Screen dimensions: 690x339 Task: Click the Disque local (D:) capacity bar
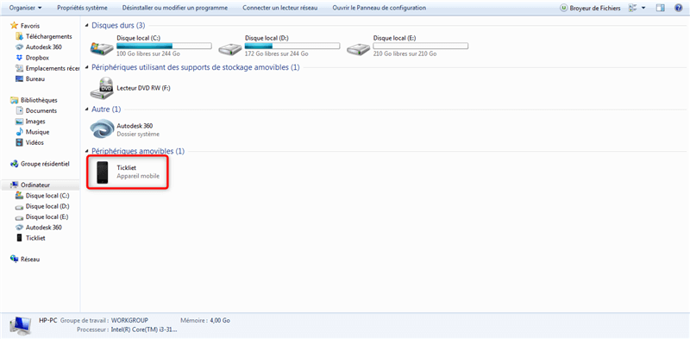pos(292,46)
